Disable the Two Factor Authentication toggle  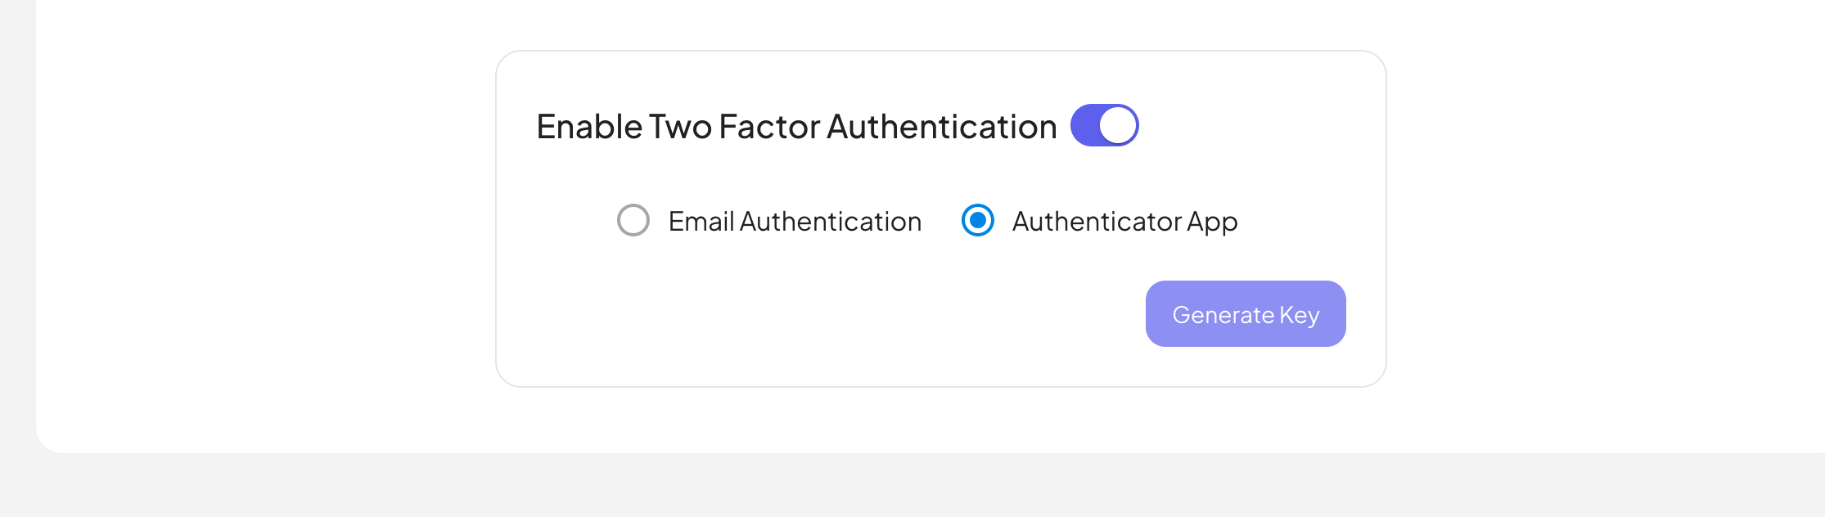[1104, 125]
